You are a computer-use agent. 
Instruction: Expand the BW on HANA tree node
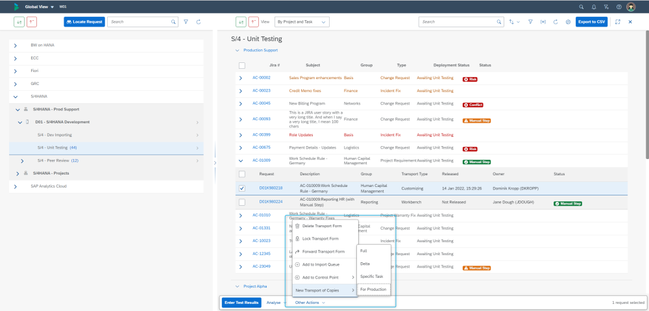(16, 46)
